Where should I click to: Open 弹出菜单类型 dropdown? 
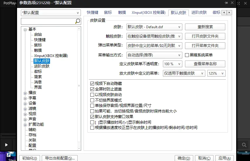point(154,46)
